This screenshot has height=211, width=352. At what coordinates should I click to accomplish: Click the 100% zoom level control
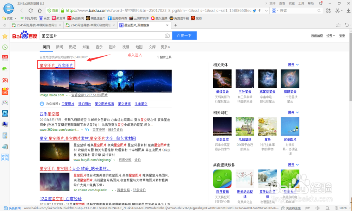click(341, 208)
